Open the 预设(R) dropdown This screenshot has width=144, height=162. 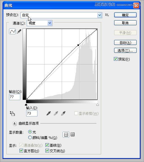(x=61, y=15)
